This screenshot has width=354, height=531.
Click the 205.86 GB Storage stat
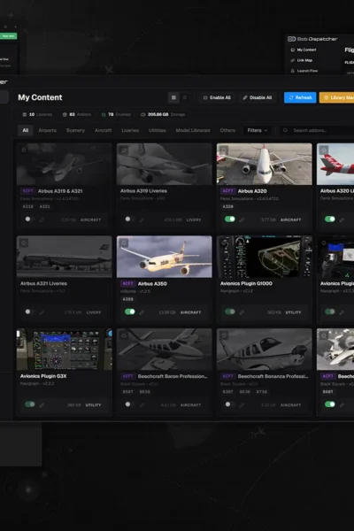pos(163,114)
